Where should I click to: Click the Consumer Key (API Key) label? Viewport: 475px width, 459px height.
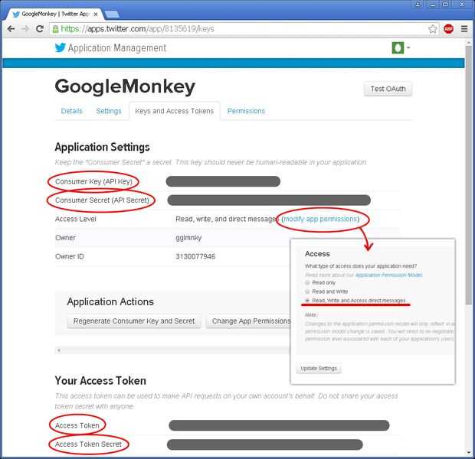[93, 181]
